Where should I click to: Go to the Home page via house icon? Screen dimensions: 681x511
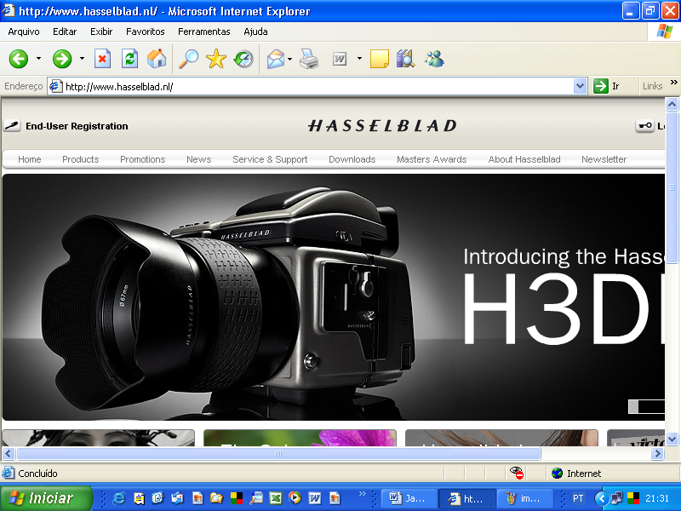(x=157, y=59)
